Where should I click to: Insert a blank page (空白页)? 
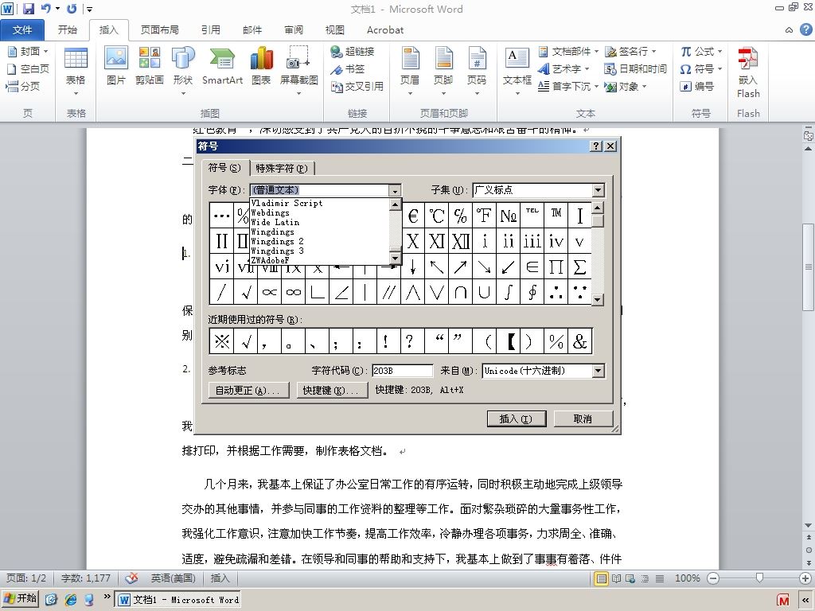(28, 68)
